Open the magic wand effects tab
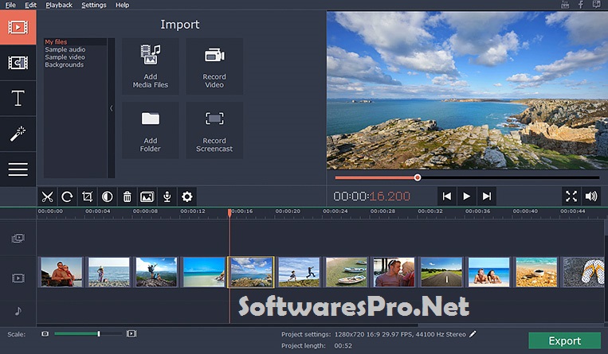Image resolution: width=608 pixels, height=354 pixels. click(18, 134)
